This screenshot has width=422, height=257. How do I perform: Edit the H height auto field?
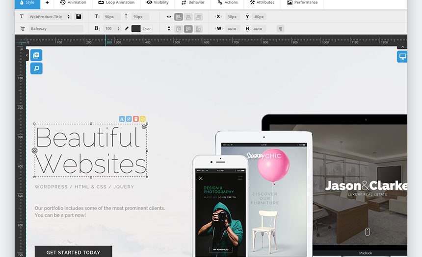click(258, 29)
